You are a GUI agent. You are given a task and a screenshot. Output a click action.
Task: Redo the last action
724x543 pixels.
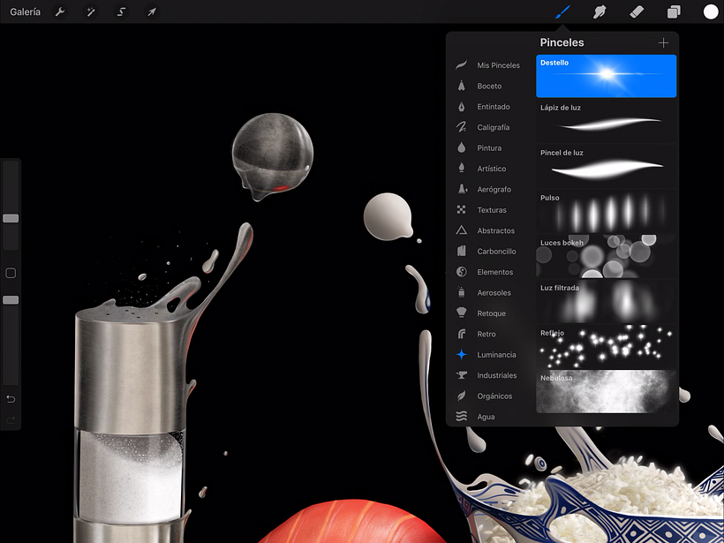pos(11,419)
